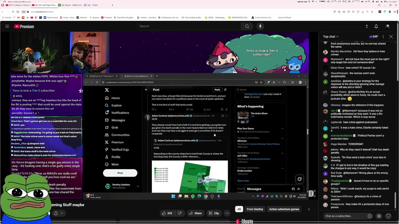Go to YouTube Premium home logo
Screen dimensions: 399x224
tap(24, 26)
